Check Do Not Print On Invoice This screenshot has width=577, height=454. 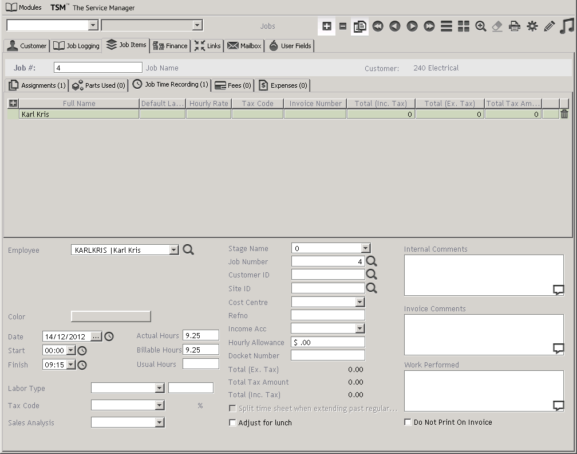[x=408, y=422]
